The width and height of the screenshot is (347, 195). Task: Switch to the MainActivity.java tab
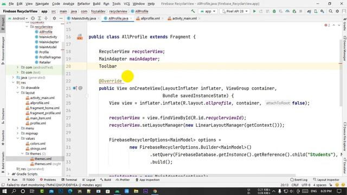click(83, 18)
